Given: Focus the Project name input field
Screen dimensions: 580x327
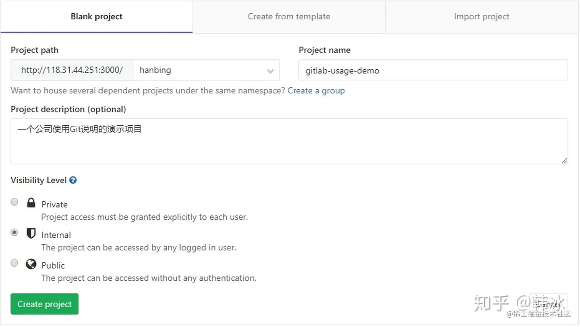Looking at the screenshot, I should point(433,70).
